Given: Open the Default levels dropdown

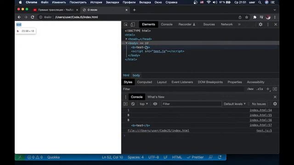Looking at the screenshot, I should pos(235,104).
